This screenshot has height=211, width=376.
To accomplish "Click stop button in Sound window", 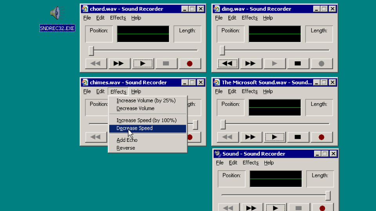I will (299, 207).
